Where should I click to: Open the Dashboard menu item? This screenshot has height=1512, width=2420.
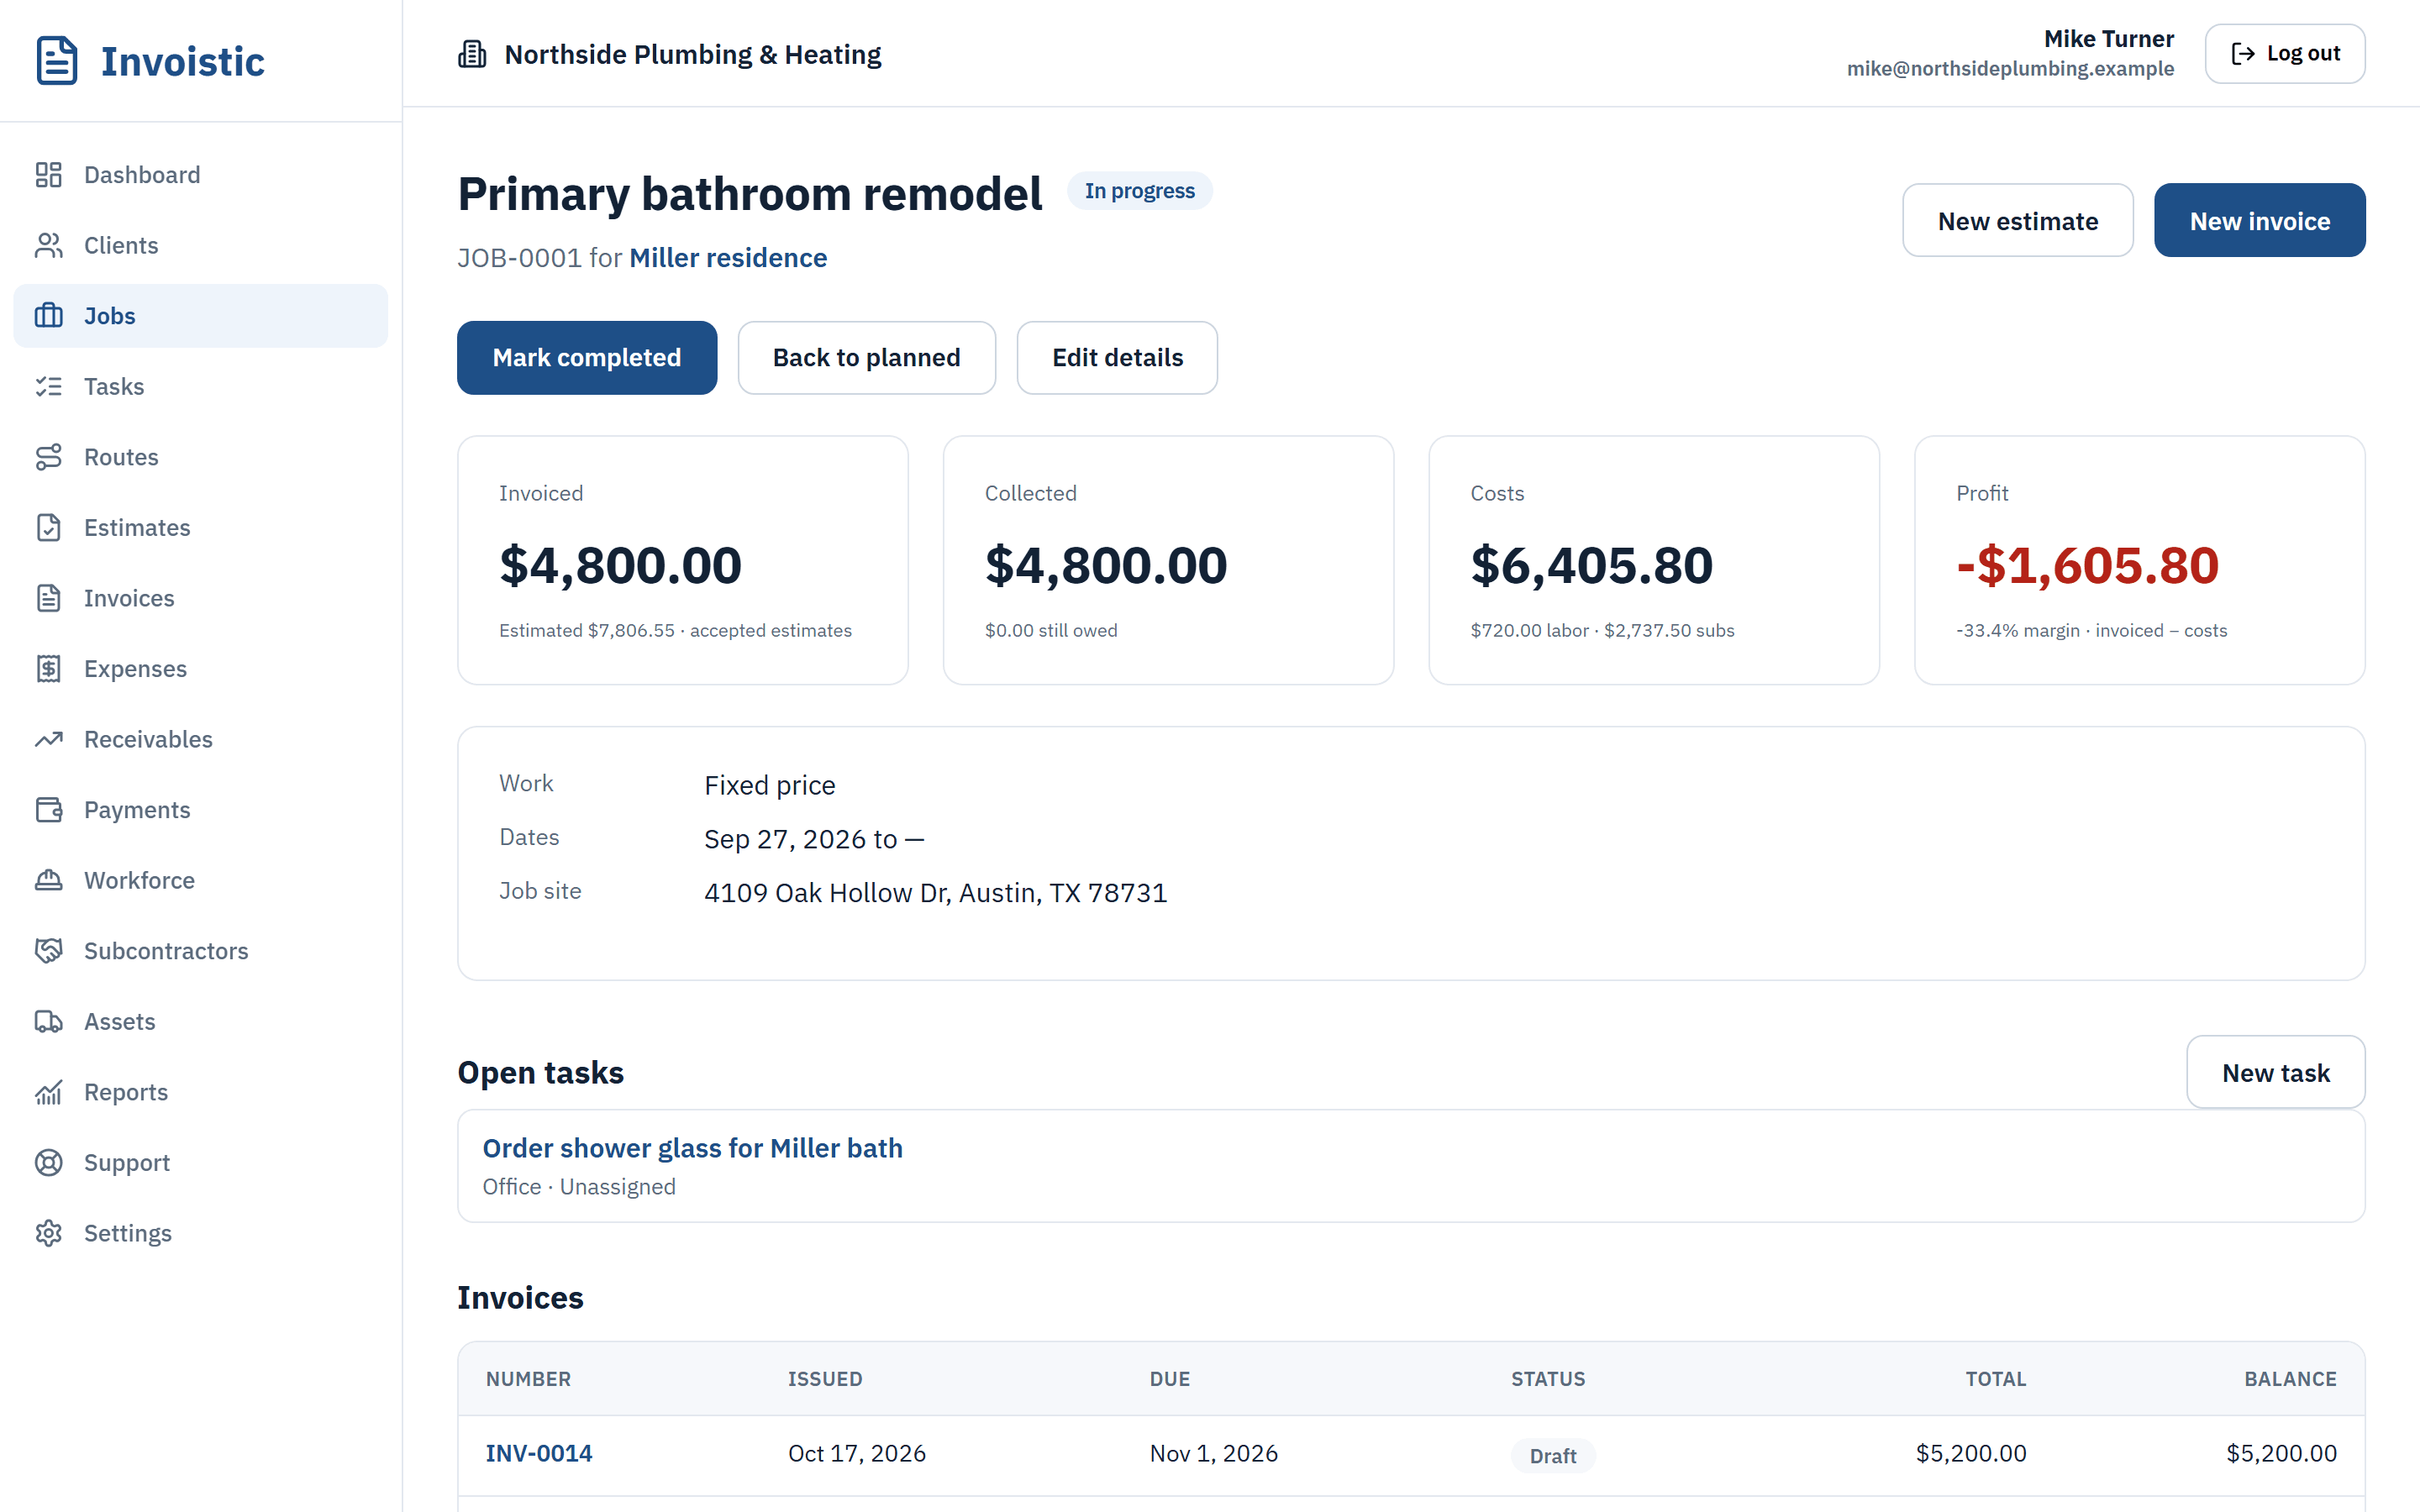pyautogui.click(x=201, y=175)
